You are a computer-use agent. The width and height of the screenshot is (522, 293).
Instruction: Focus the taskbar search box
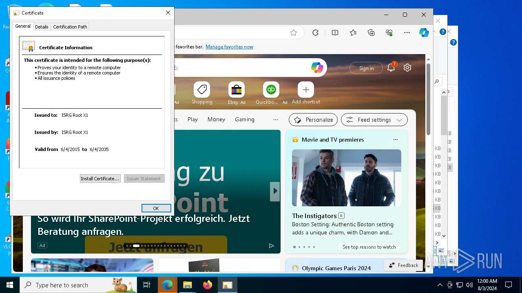(78, 285)
